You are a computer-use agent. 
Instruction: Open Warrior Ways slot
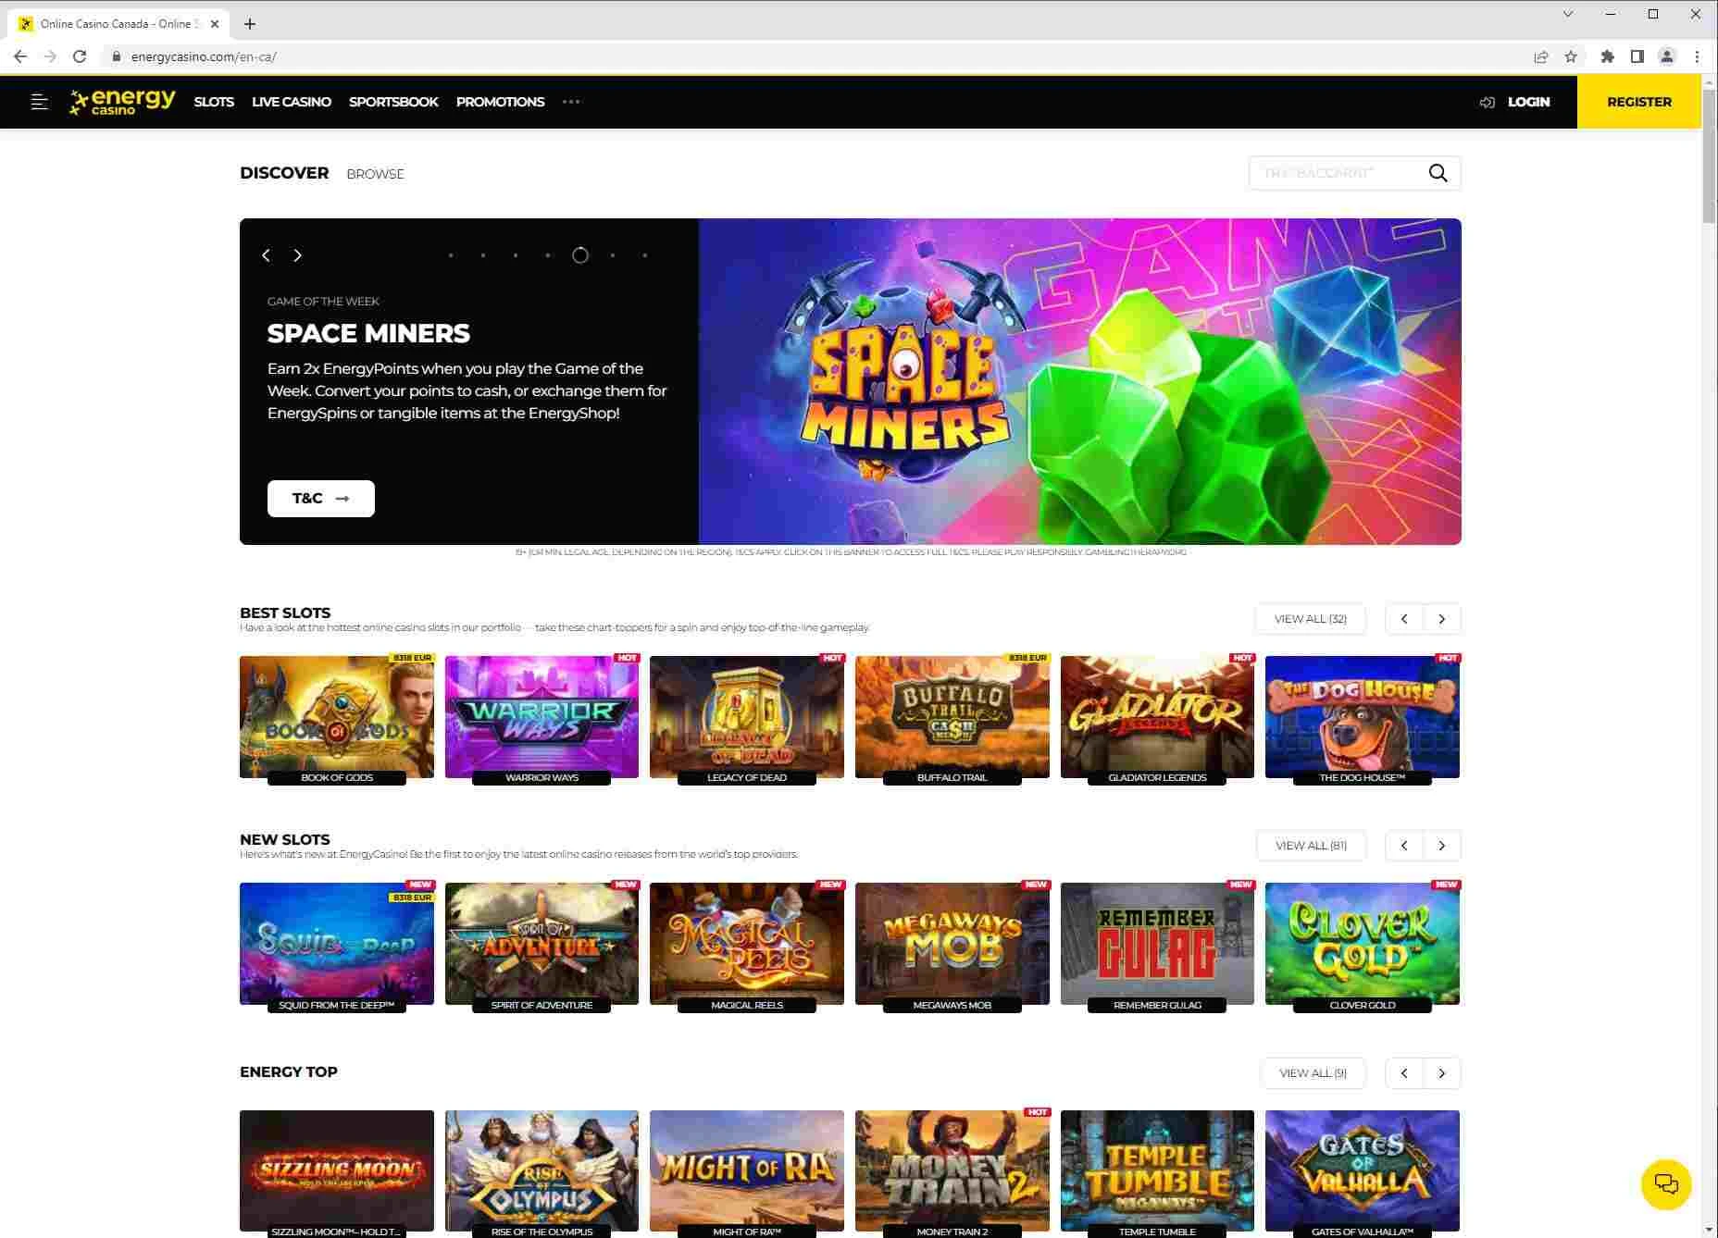pyautogui.click(x=542, y=718)
